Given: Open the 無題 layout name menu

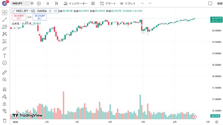Looking at the screenshot, I should 220,3.
